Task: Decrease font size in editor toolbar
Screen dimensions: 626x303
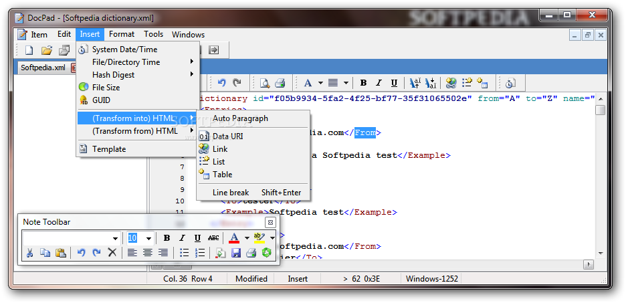Action: [x=431, y=83]
